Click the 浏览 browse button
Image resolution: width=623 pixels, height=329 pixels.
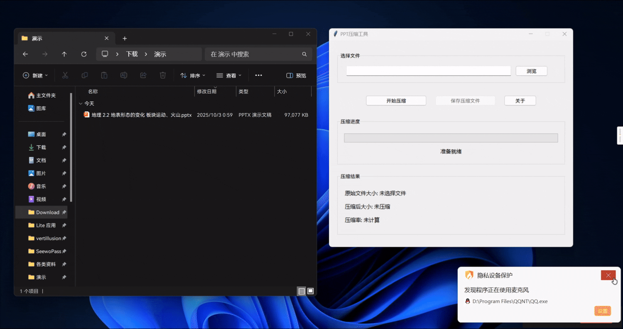(x=531, y=71)
